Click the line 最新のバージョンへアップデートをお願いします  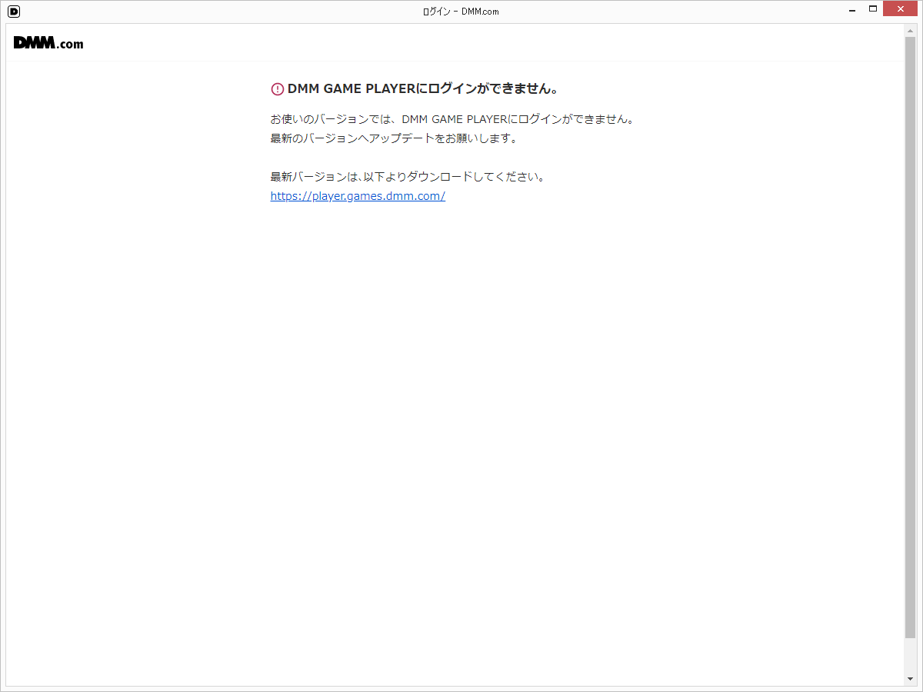pyautogui.click(x=394, y=139)
